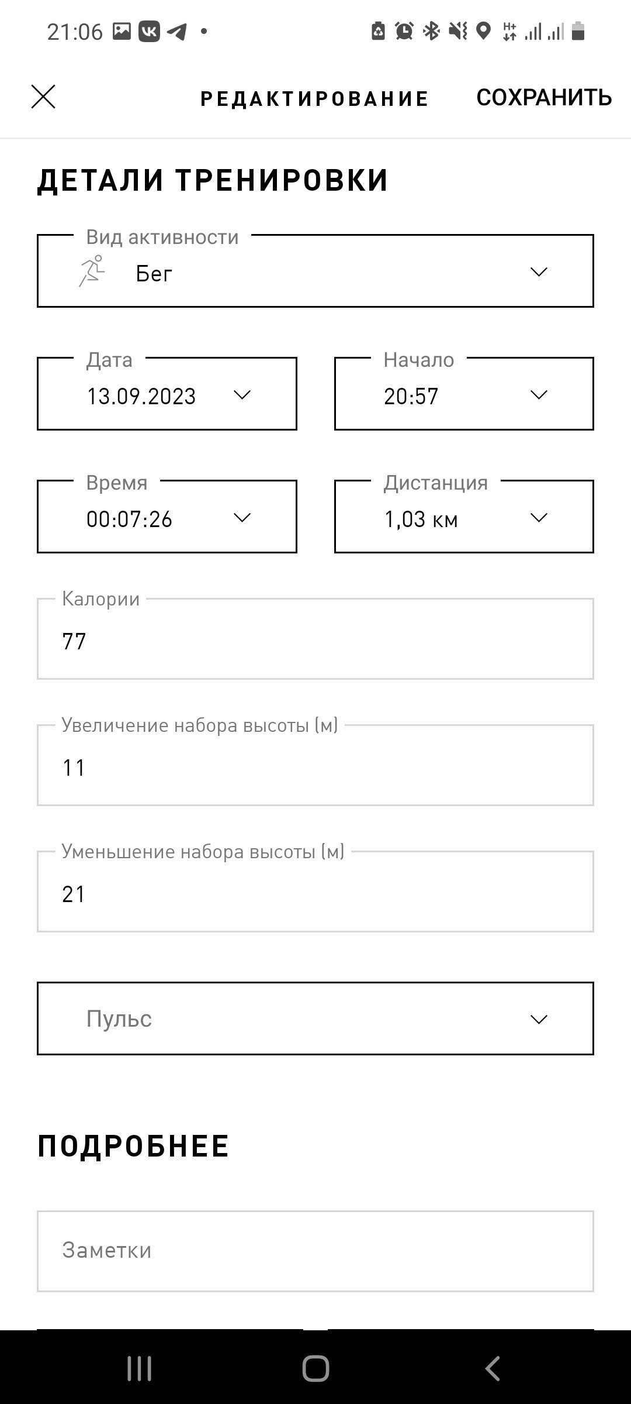Tap the Telegram notification icon
This screenshot has width=631, height=1404.
(x=176, y=31)
